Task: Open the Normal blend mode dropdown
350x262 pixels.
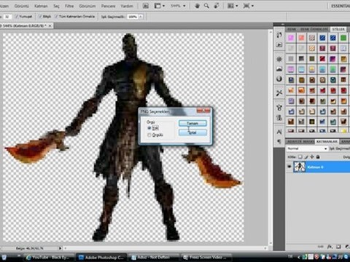Action: (307, 148)
